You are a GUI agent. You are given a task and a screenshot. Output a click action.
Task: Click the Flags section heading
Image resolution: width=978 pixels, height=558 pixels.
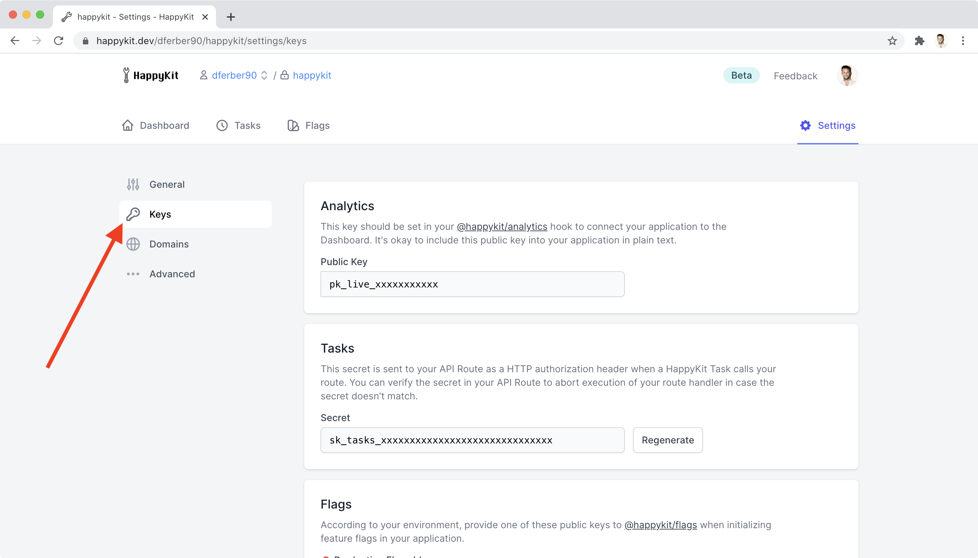(x=336, y=504)
